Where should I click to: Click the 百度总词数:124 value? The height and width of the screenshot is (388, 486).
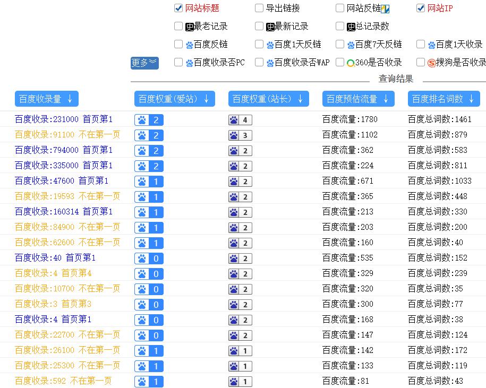pos(437,335)
